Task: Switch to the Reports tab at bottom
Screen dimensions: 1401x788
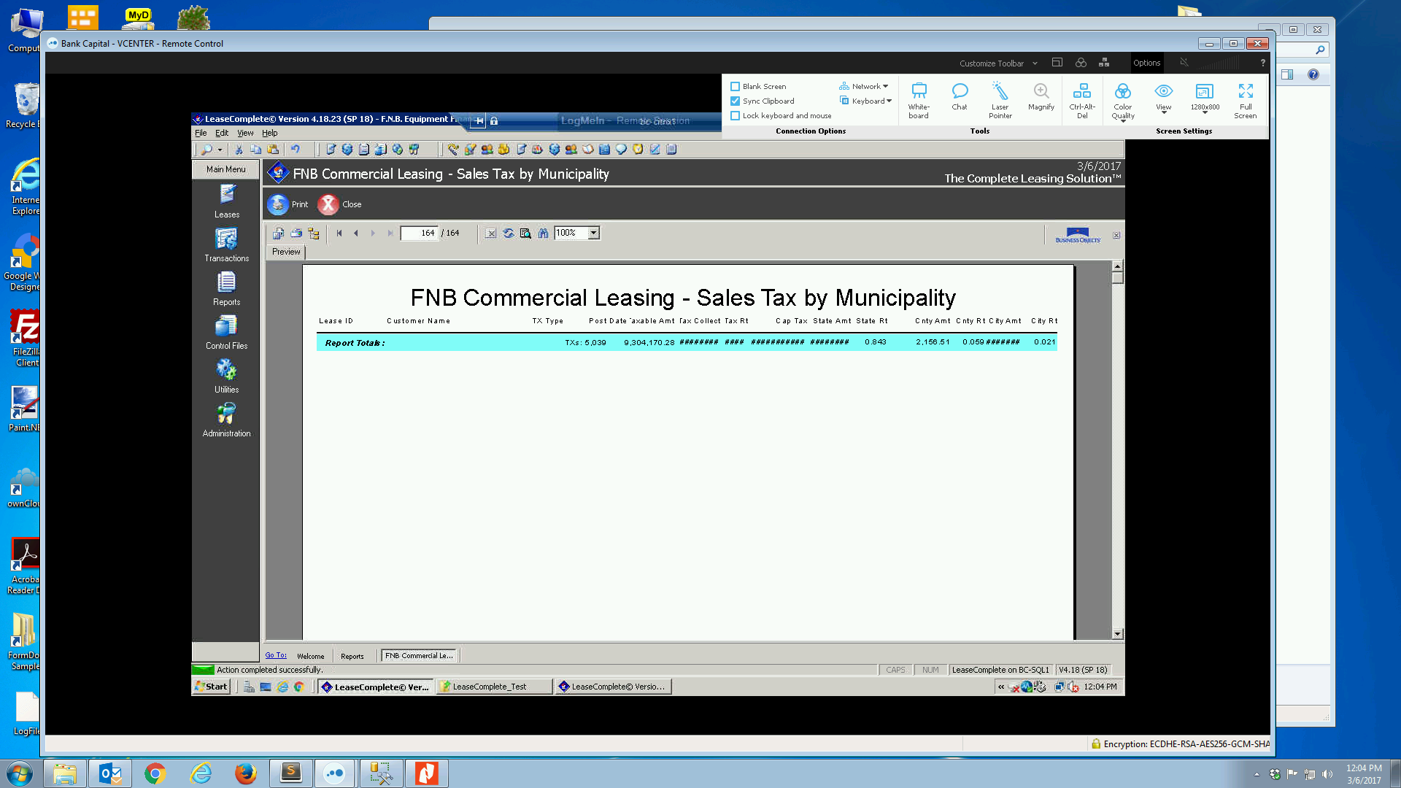Action: click(x=352, y=656)
